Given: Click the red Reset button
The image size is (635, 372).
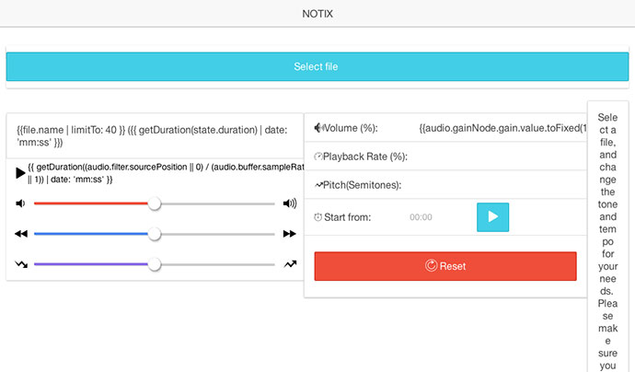Looking at the screenshot, I should (x=445, y=266).
